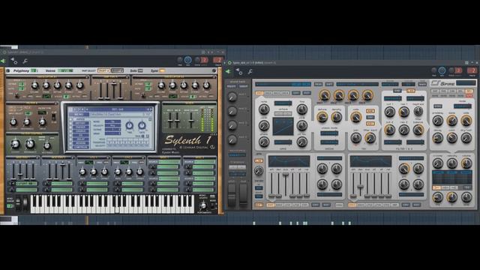Click Spire glide knob
480x270 pixels.
click(259, 170)
